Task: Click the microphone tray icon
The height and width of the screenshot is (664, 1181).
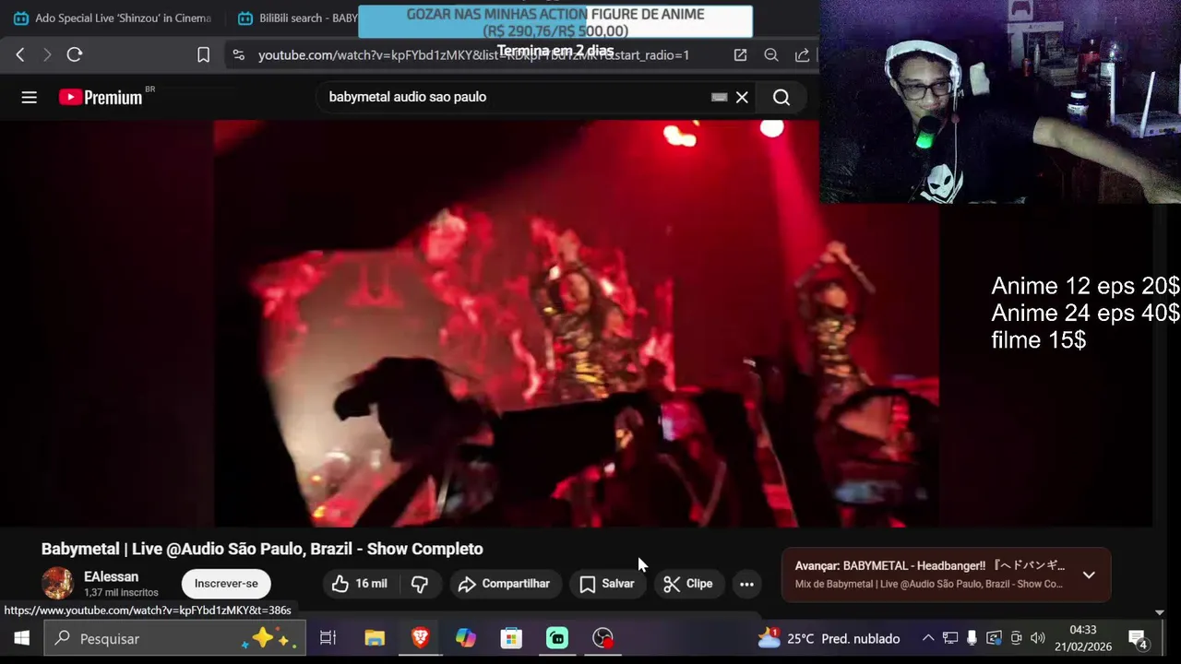Action: pyautogui.click(x=972, y=638)
